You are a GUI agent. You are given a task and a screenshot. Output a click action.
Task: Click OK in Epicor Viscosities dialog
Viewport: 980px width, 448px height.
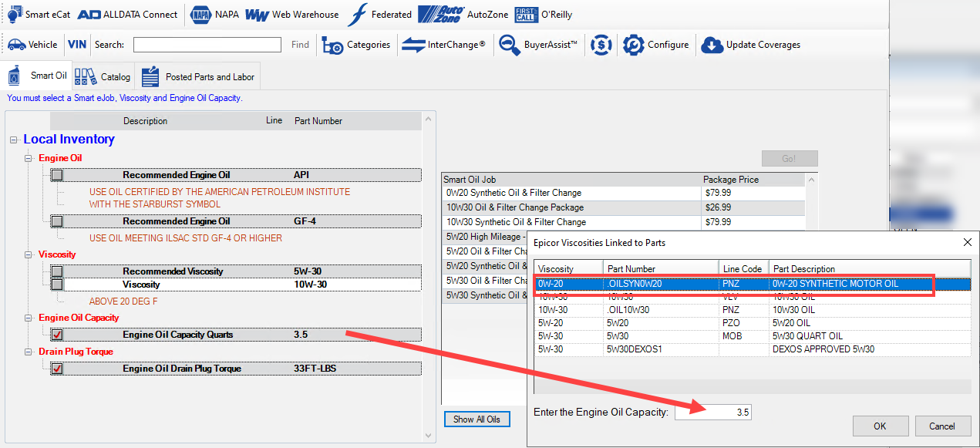pyautogui.click(x=880, y=426)
